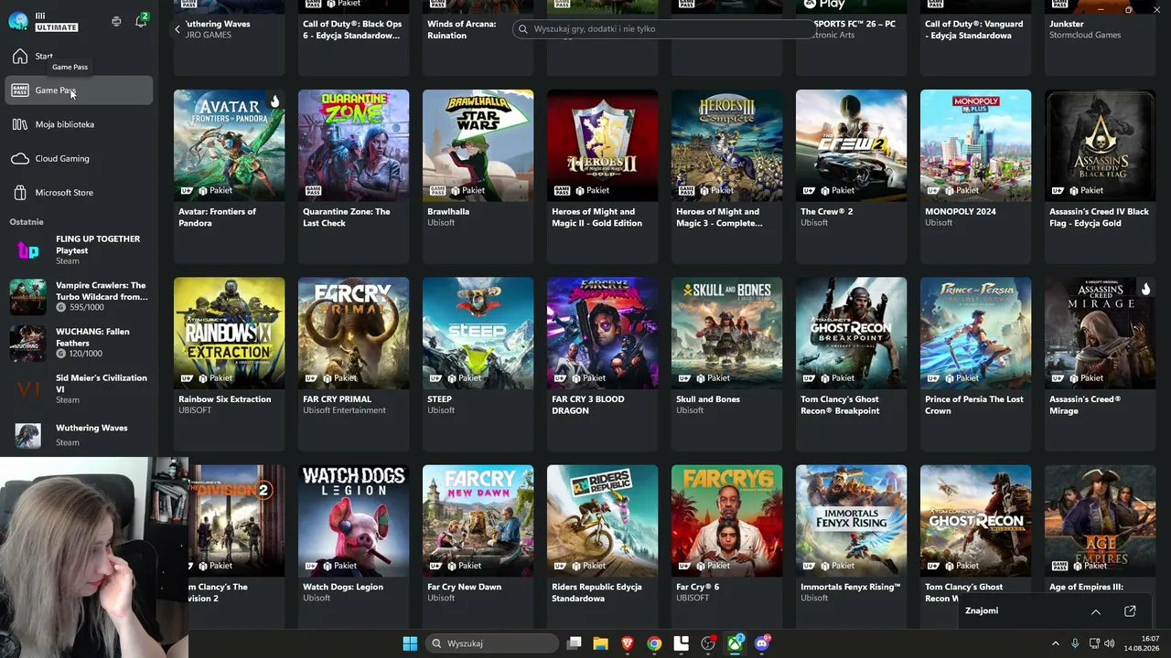Click the taskbar Wyszukaj search box

click(492, 643)
